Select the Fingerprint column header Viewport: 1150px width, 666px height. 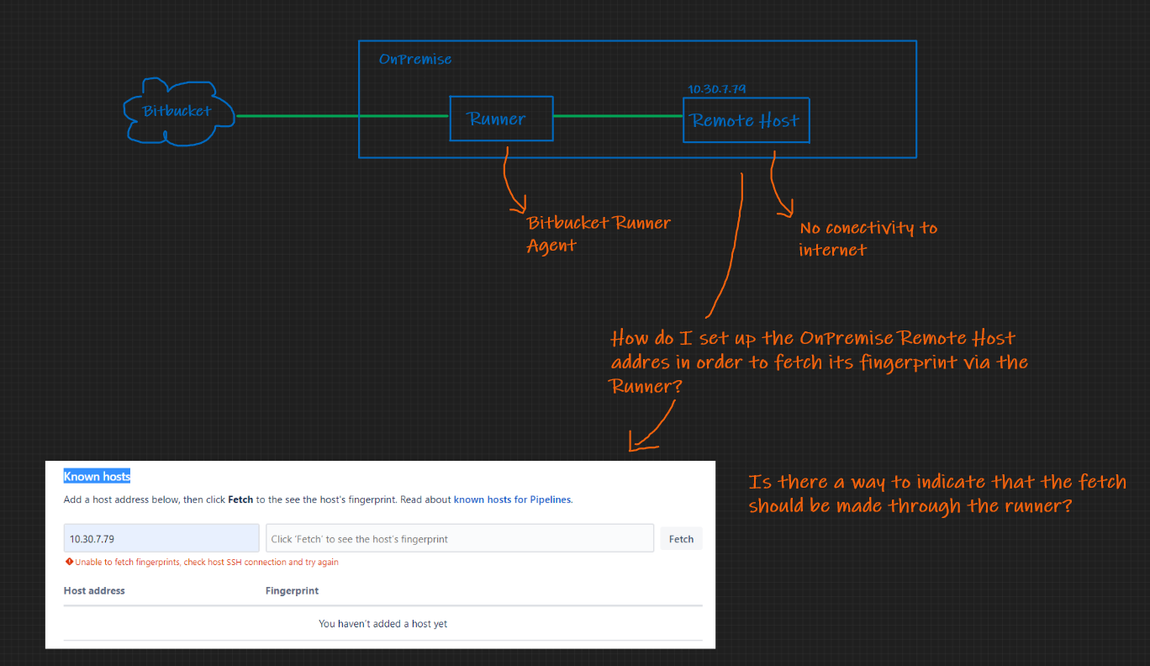click(x=292, y=590)
